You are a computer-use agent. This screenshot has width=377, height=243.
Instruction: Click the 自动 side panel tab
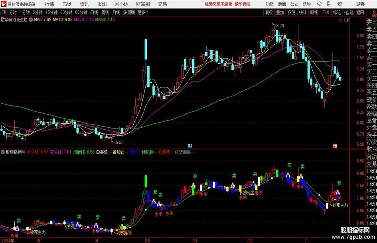tap(372, 157)
